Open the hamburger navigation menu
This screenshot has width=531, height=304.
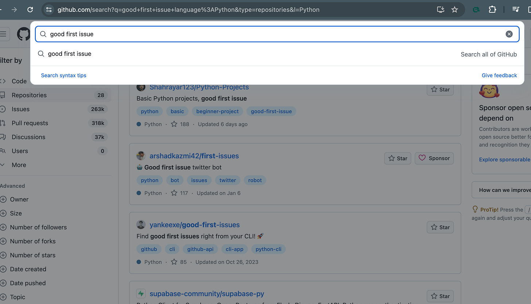click(3, 34)
